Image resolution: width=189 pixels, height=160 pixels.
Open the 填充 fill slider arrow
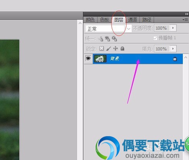[173, 49]
